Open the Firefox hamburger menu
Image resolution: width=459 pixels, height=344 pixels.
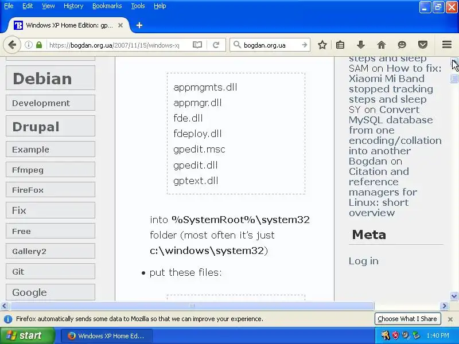(x=447, y=45)
